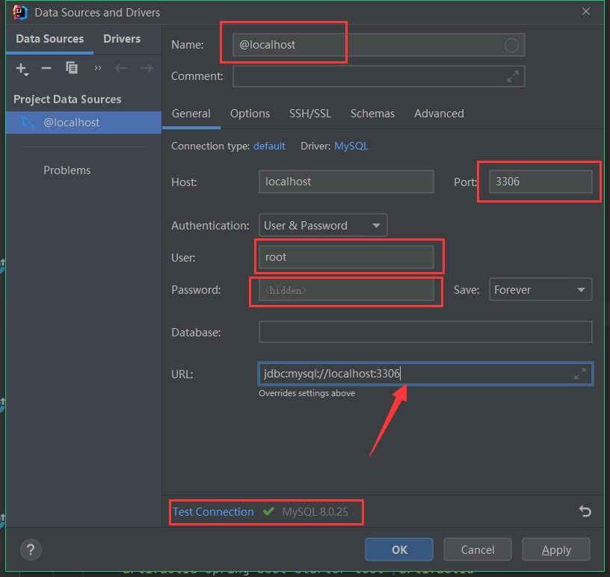Viewport: 610px width, 577px height.
Task: Click the add data source plus icon
Action: click(x=22, y=69)
